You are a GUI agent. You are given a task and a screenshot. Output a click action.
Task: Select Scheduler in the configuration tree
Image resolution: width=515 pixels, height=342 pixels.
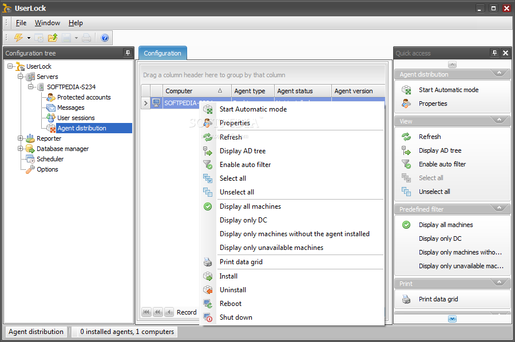50,159
